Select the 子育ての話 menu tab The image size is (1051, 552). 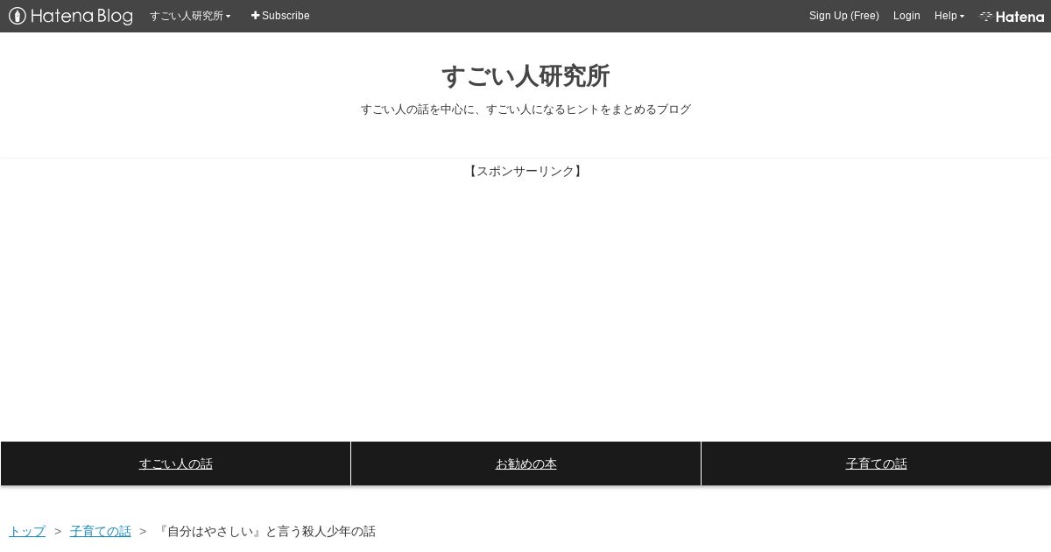tap(876, 464)
